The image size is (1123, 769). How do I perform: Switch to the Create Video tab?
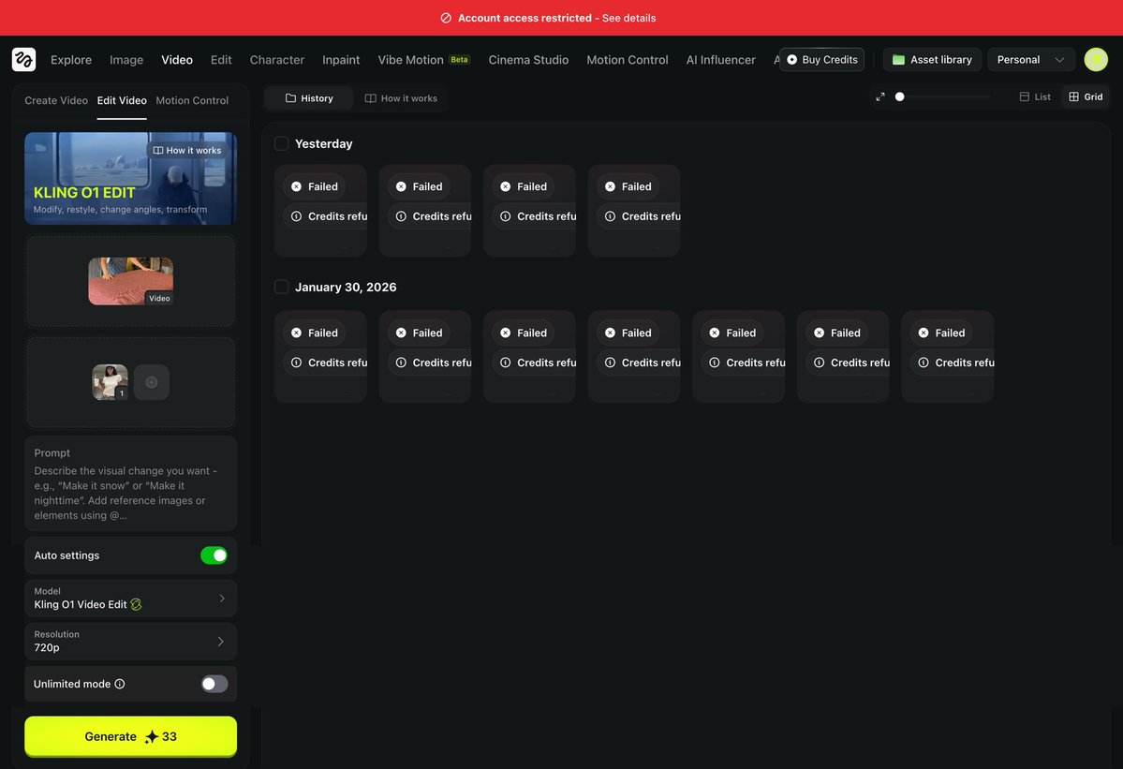click(56, 100)
